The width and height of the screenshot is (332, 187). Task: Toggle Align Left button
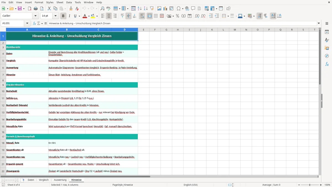click(103, 16)
